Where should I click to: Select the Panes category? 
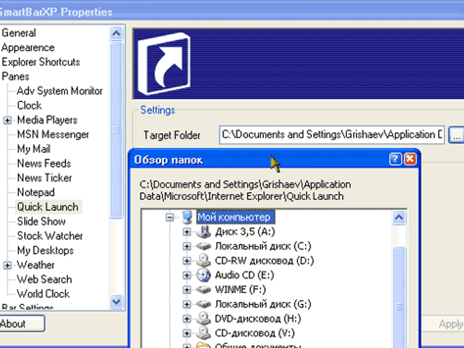15,77
